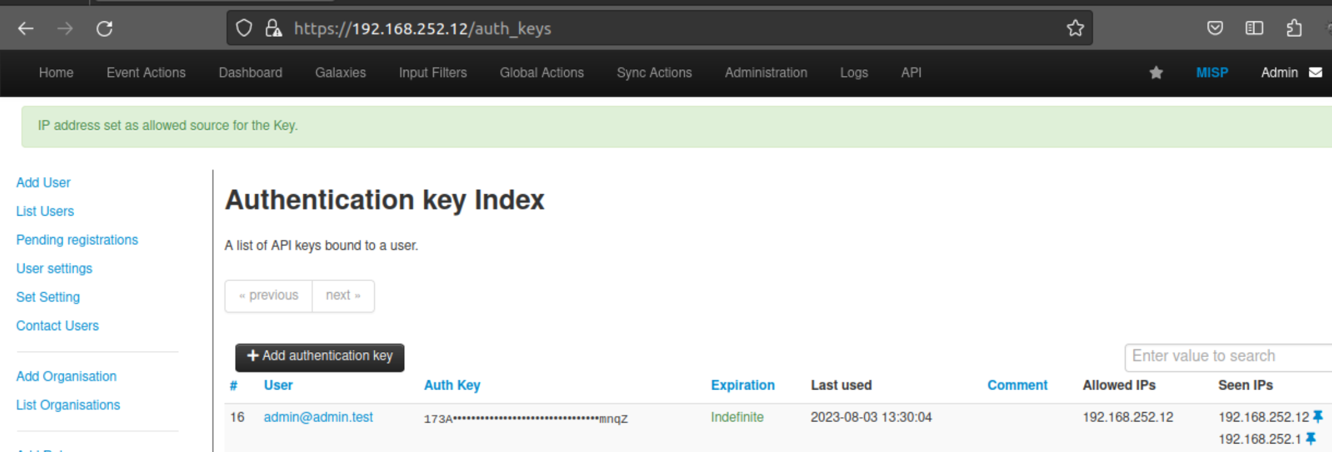Open Add Organisation in the sidebar

tap(67, 377)
